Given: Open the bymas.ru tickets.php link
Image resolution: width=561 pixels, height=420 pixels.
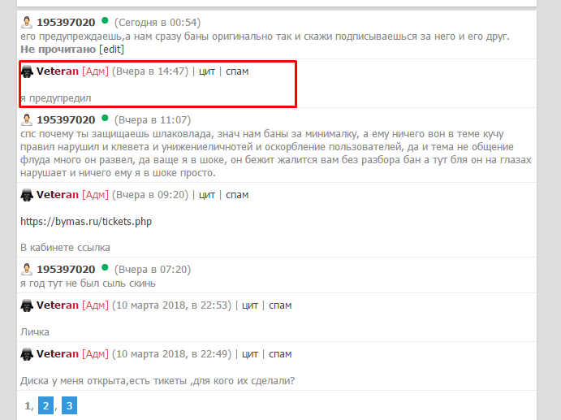Looking at the screenshot, I should [x=86, y=221].
